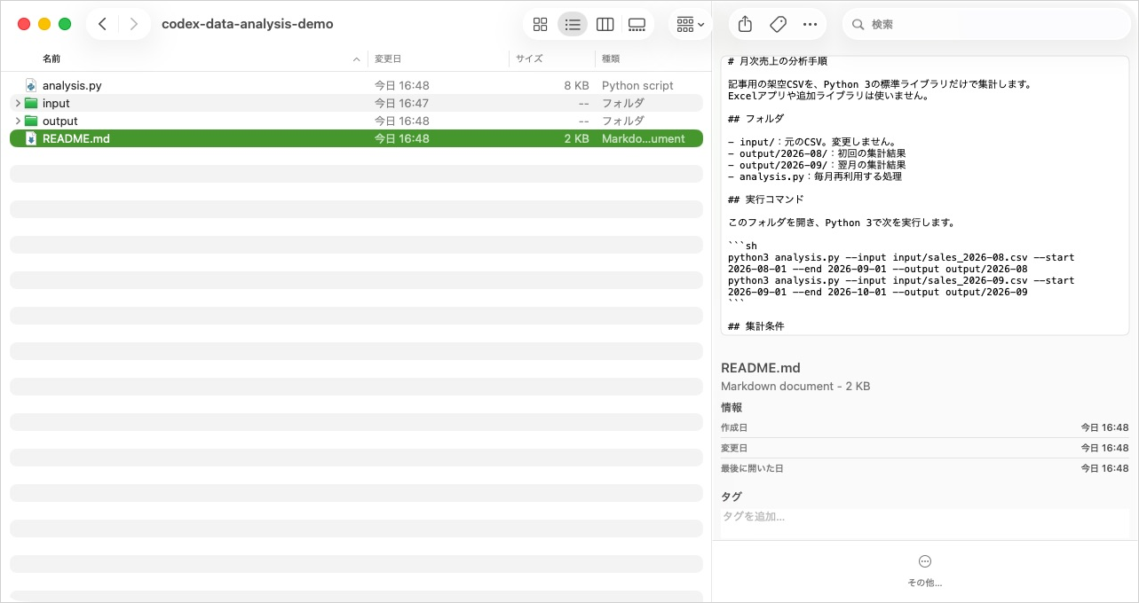Click the 8 KB size of analysis.py
The width and height of the screenshot is (1139, 603).
(576, 86)
